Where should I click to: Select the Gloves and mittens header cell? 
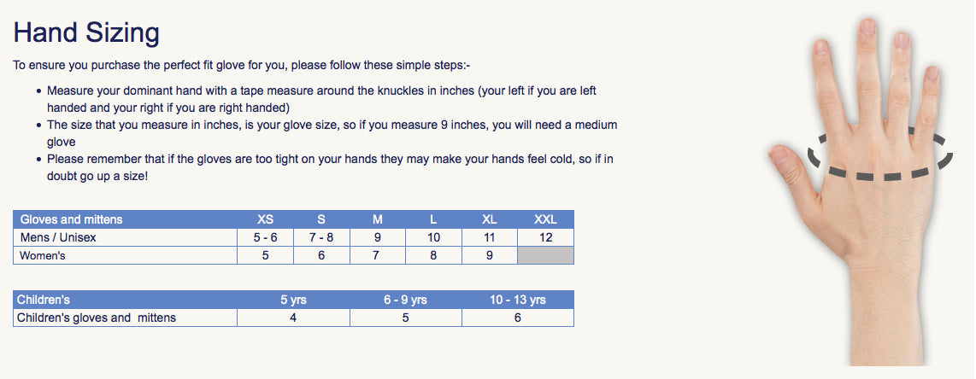click(x=125, y=219)
